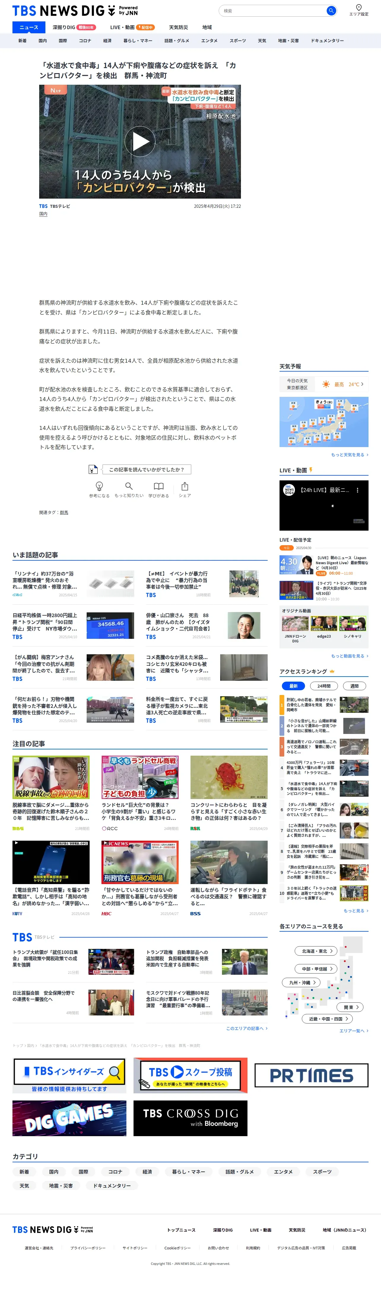Open 朝のニュース LIVE 4.30 schedule item
Viewport: 381px width, 1305px height.
point(324,565)
